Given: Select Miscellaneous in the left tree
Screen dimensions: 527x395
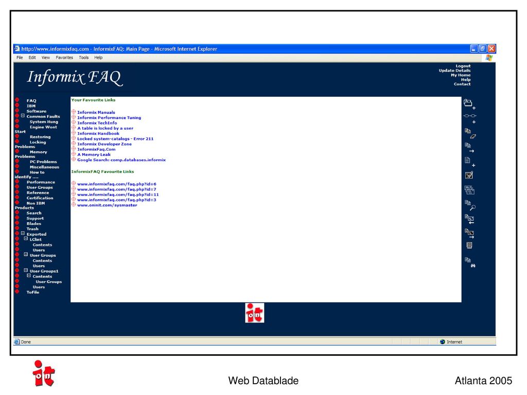Looking at the screenshot, I should point(44,167).
